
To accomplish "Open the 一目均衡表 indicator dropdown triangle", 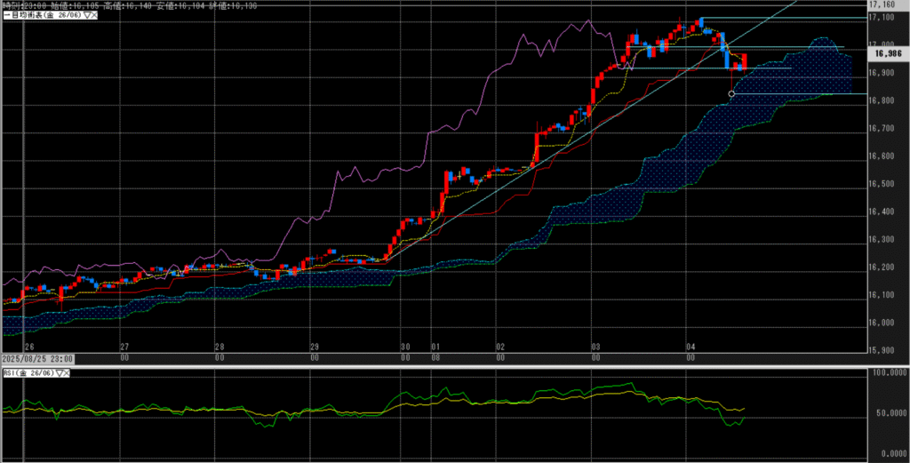I will coord(85,16).
